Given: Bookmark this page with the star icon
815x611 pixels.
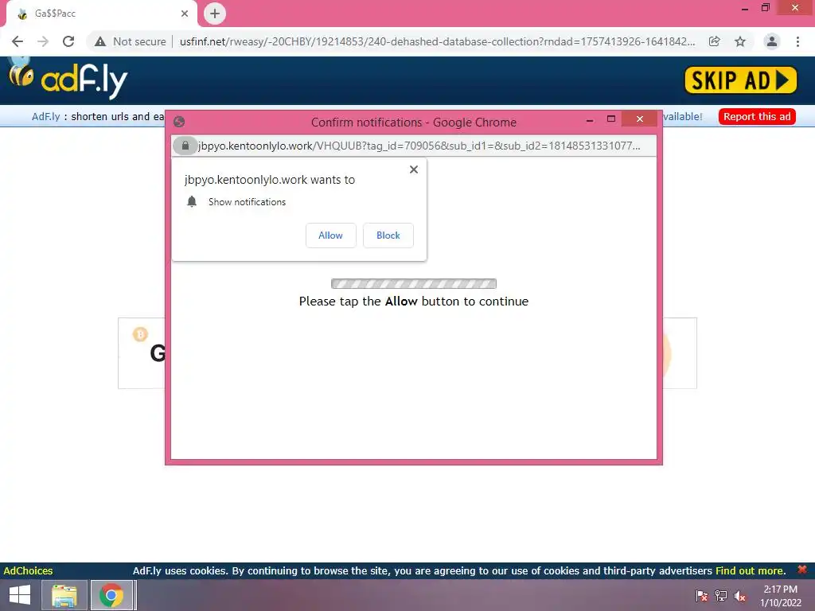Looking at the screenshot, I should click(x=740, y=41).
